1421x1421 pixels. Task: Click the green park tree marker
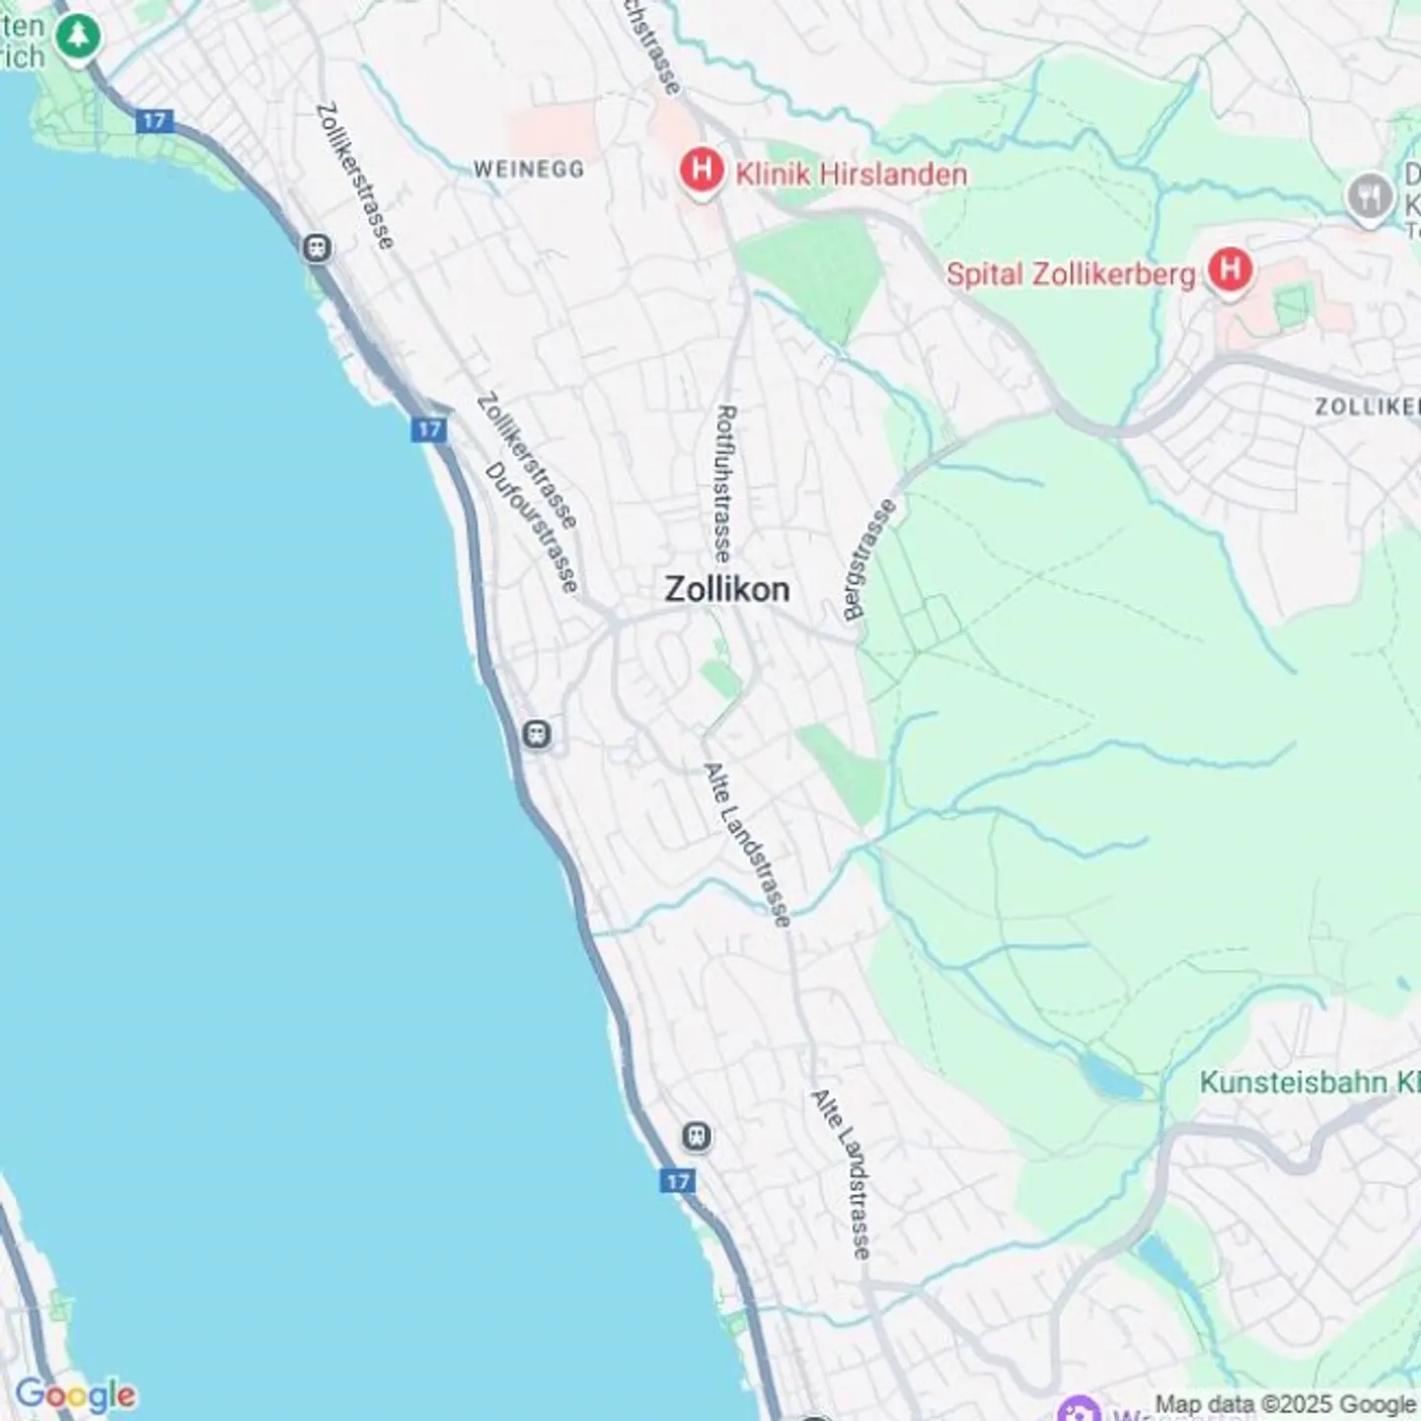point(78,38)
